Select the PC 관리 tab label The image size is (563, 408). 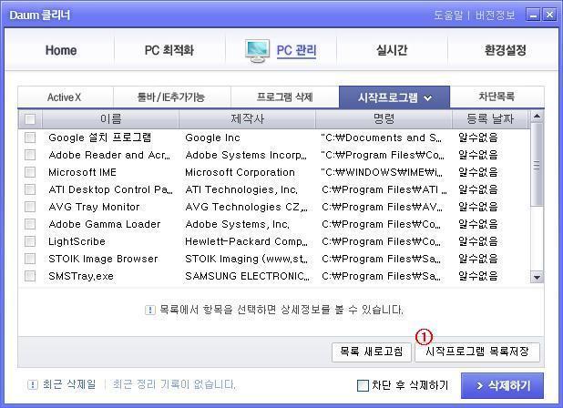click(297, 50)
